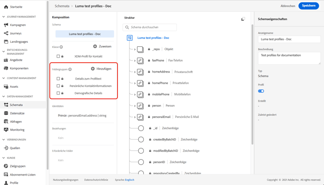Click the Monitoring icon
The image size is (324, 185).
(6, 130)
